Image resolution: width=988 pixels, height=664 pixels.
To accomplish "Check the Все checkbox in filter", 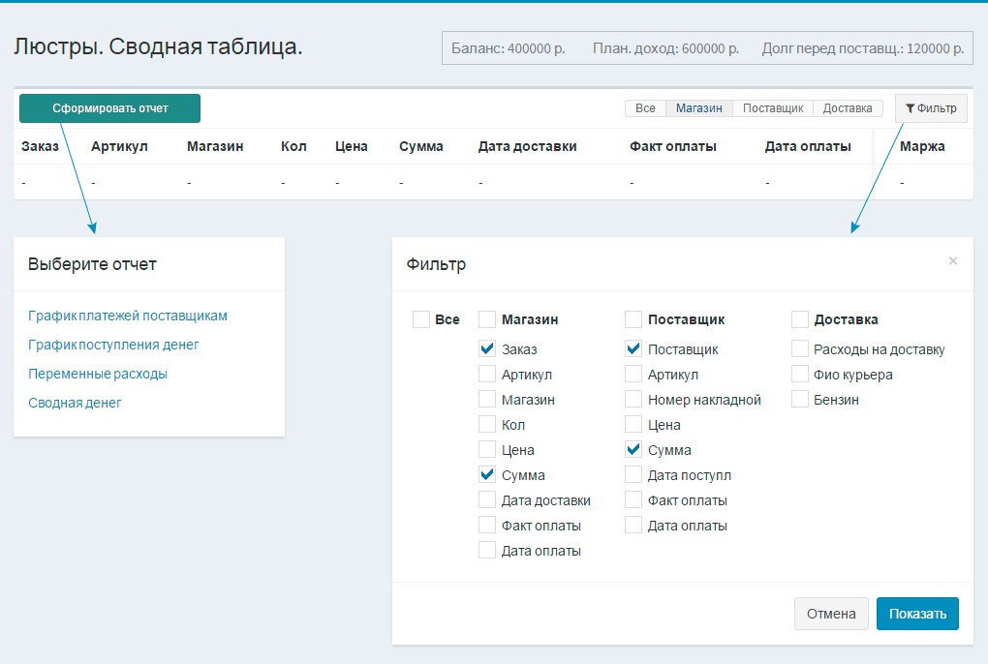I will click(x=421, y=319).
